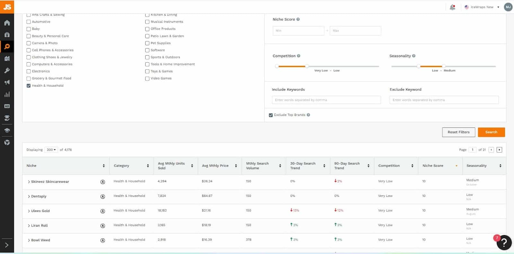Toggle the Exclude Top Brands checkbox
The height and width of the screenshot is (254, 514).
click(271, 115)
